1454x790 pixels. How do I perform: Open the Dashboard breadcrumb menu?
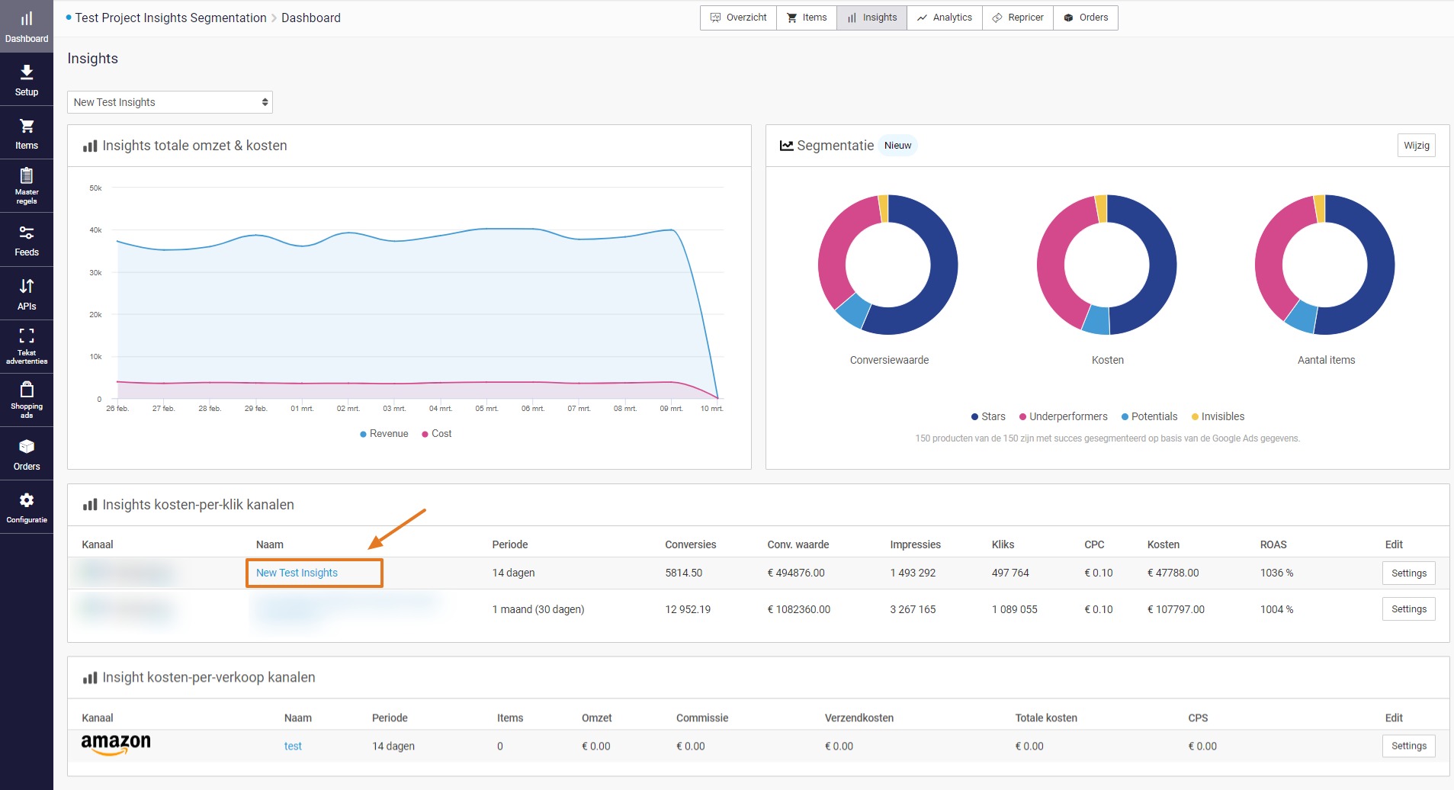click(310, 18)
